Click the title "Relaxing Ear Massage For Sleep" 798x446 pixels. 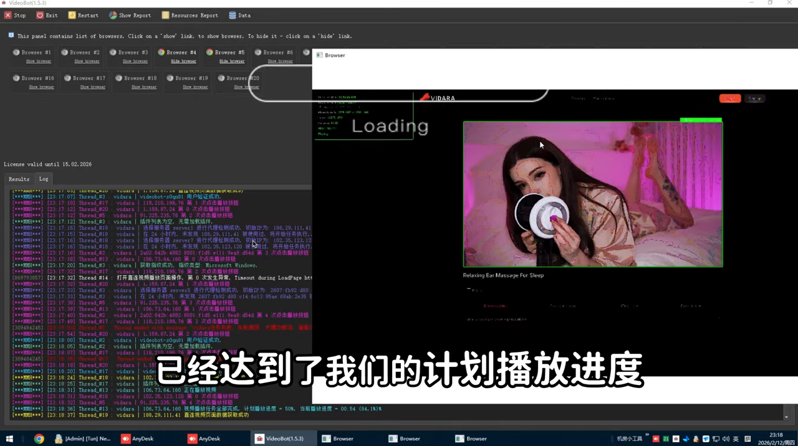pos(503,275)
